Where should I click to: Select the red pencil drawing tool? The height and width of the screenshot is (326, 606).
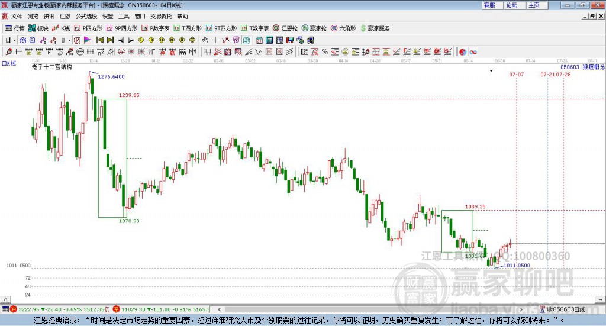(x=8, y=51)
